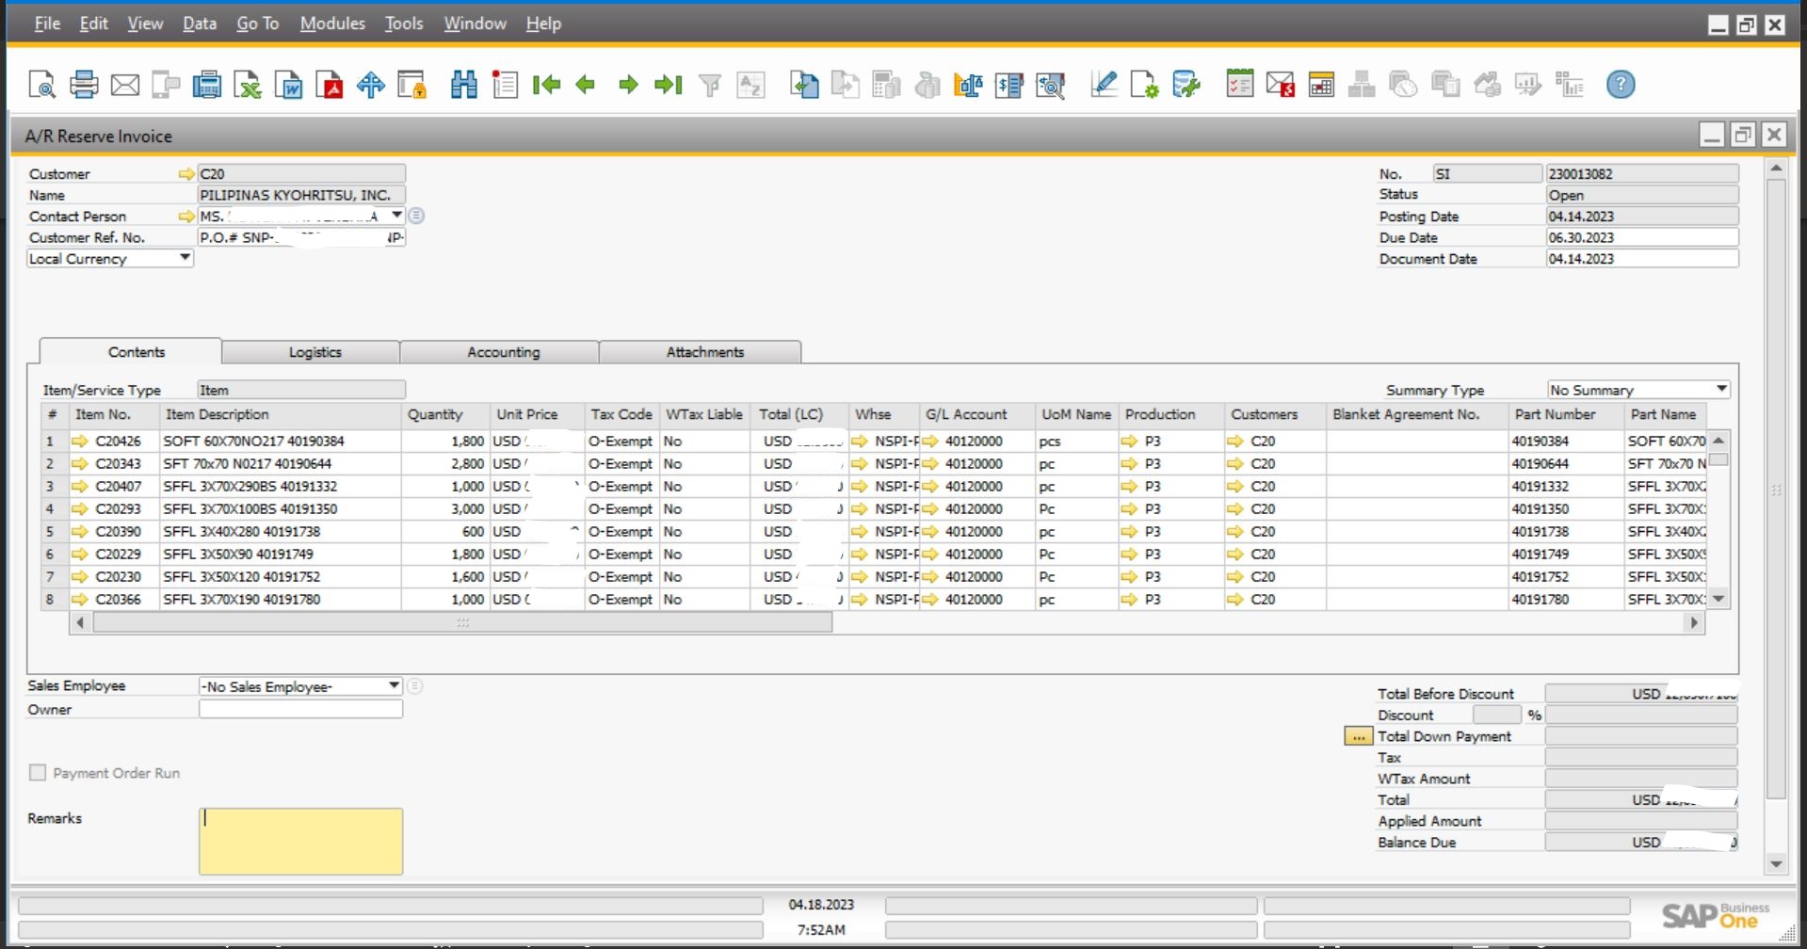Open the Summary Type dropdown
Viewport: 1807px width, 949px height.
click(x=1721, y=389)
